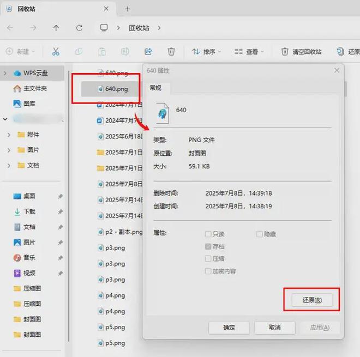Open 下载 folder in sidebar
360x357 pixels.
pyautogui.click(x=29, y=211)
